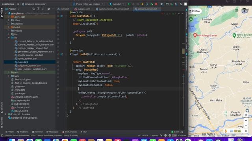The image size is (252, 141).
Task: Open the Problems tool window tab
Action: (23, 132)
